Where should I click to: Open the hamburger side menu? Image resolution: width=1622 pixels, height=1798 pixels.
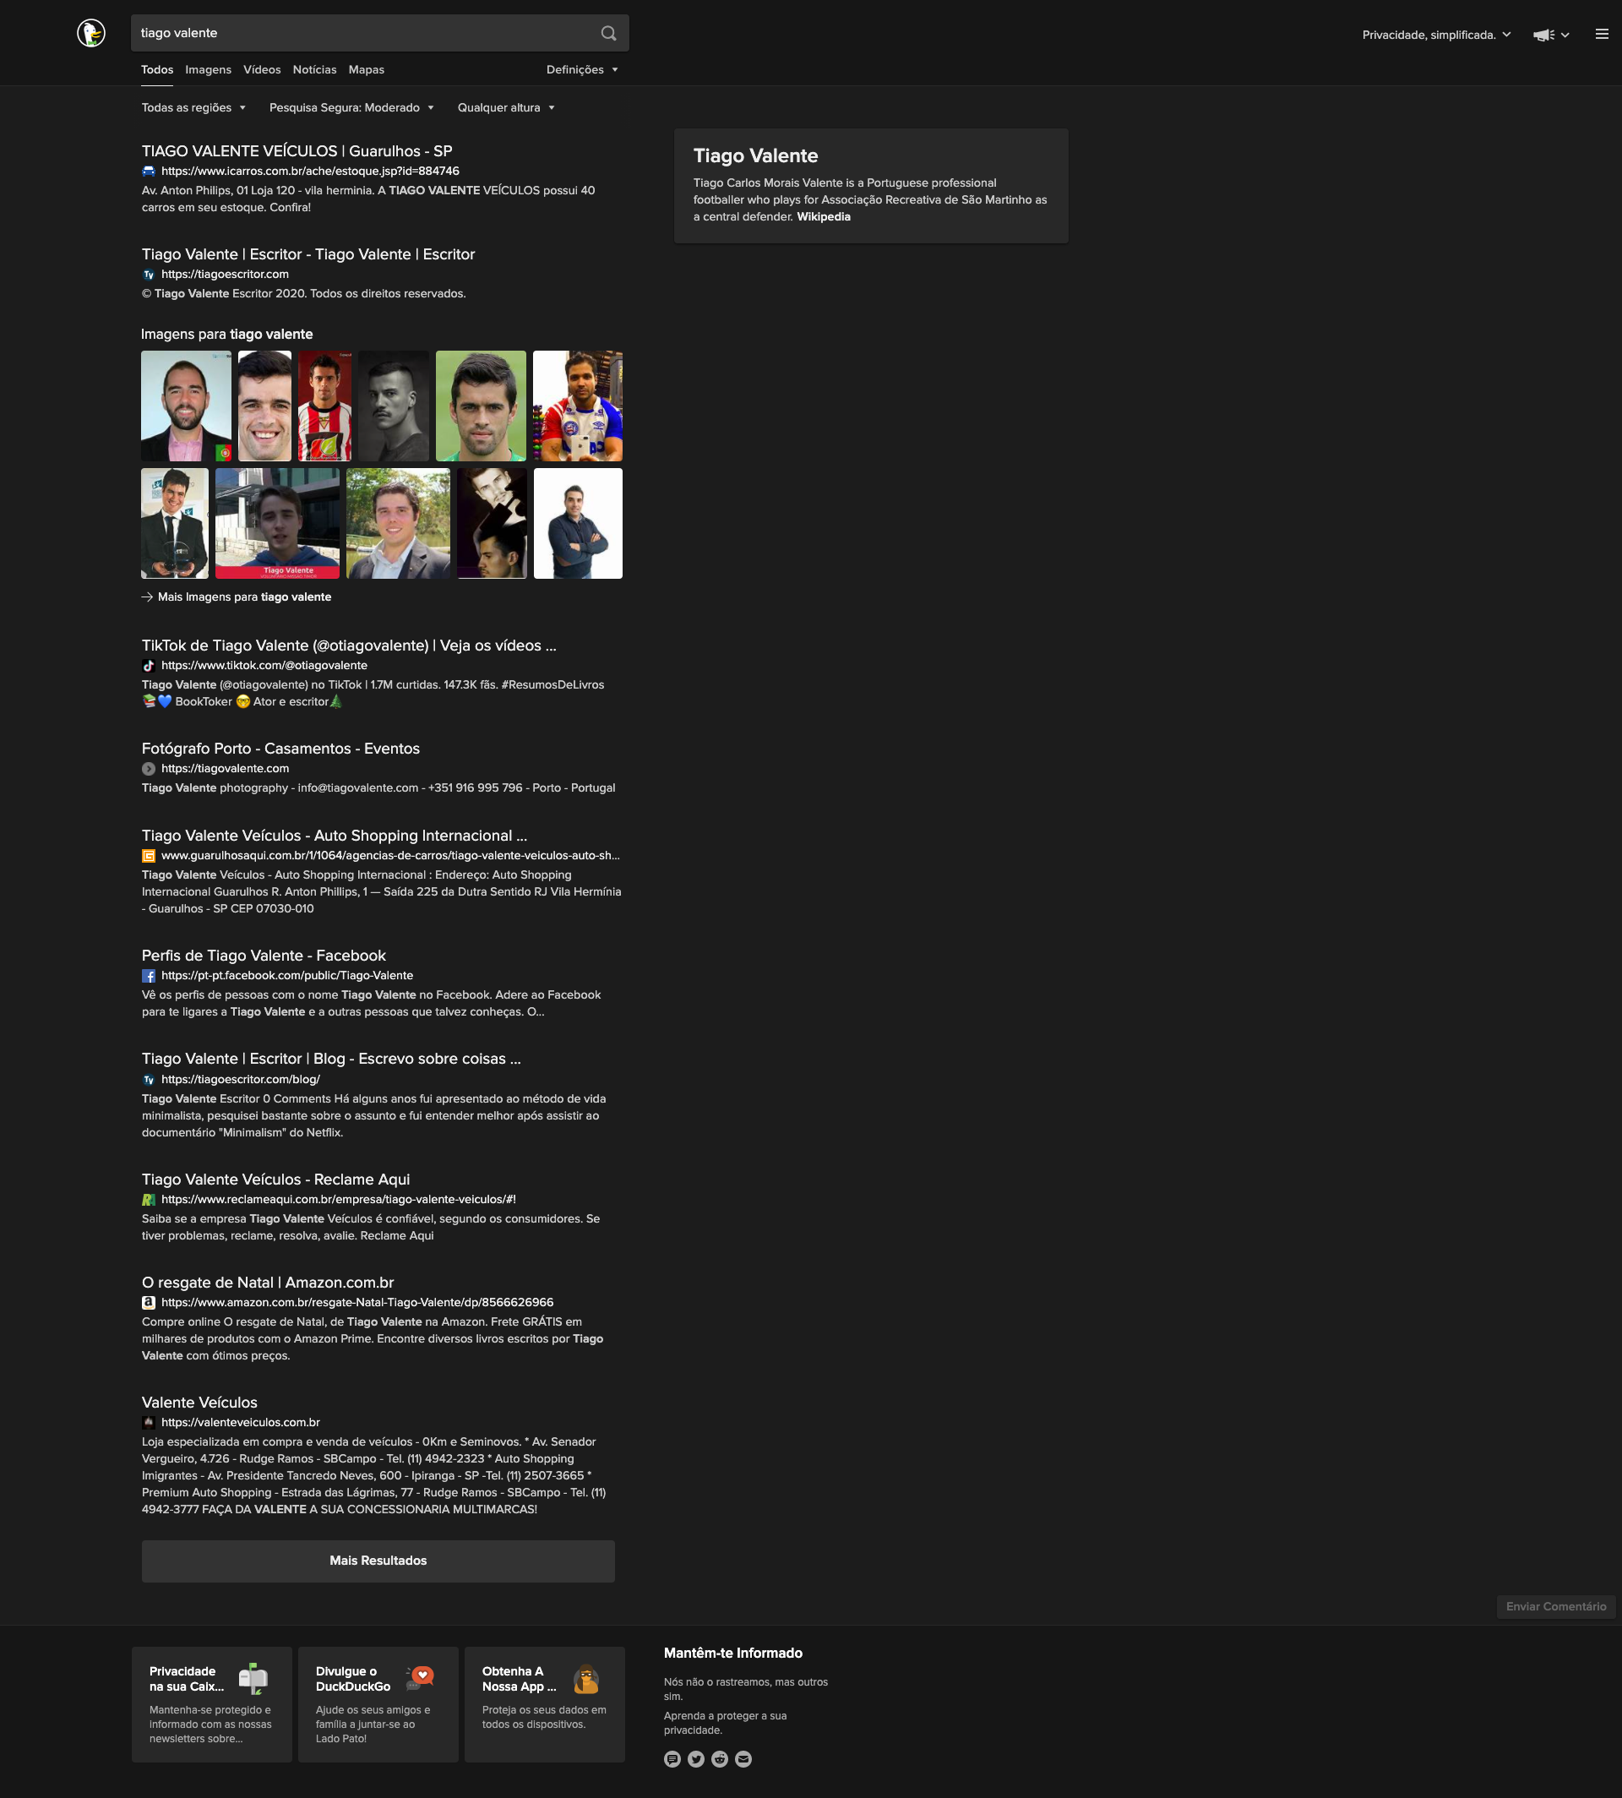coord(1602,35)
